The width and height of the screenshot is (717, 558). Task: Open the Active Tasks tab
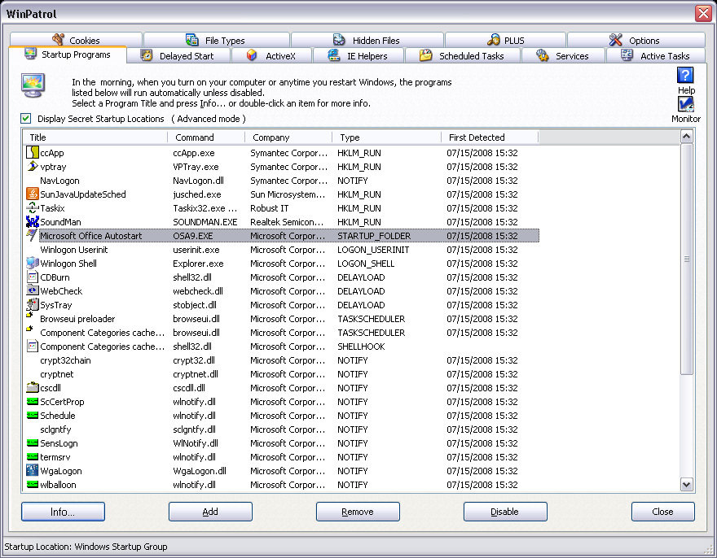pyautogui.click(x=656, y=55)
